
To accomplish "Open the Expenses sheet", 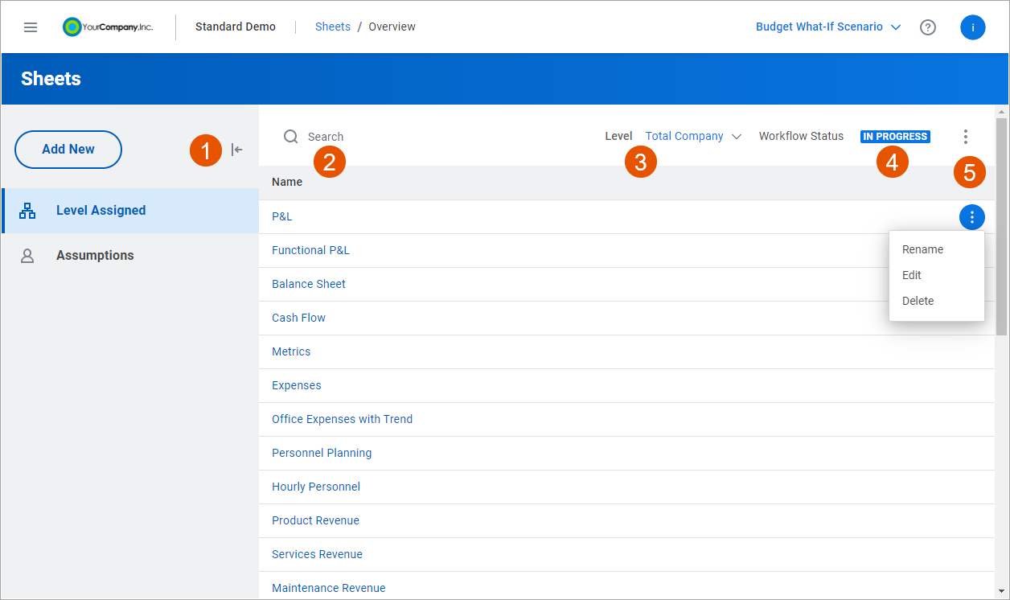I will pyautogui.click(x=297, y=386).
